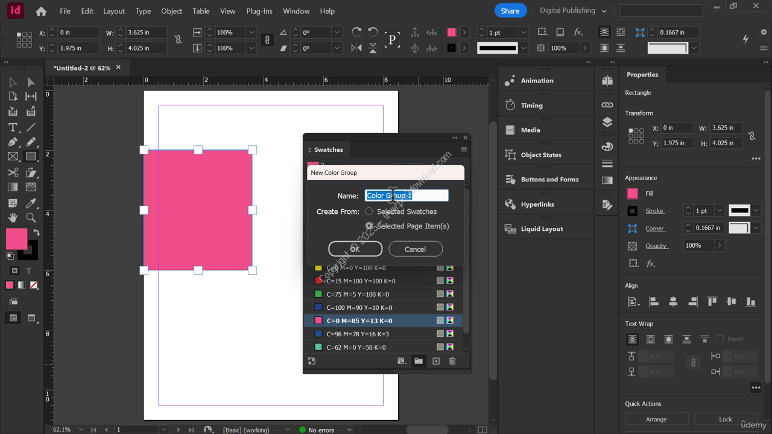The width and height of the screenshot is (772, 434).
Task: Open the Digital Publishing workspace dropdown
Action: [x=572, y=11]
